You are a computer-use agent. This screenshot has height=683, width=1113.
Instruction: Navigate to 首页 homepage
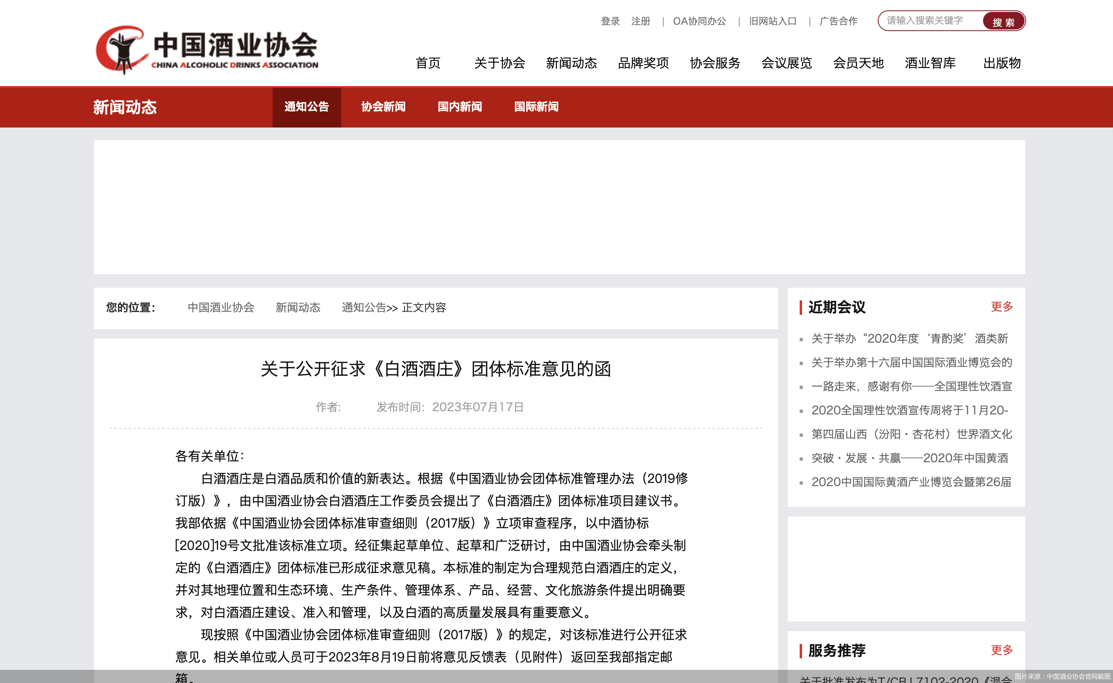429,63
